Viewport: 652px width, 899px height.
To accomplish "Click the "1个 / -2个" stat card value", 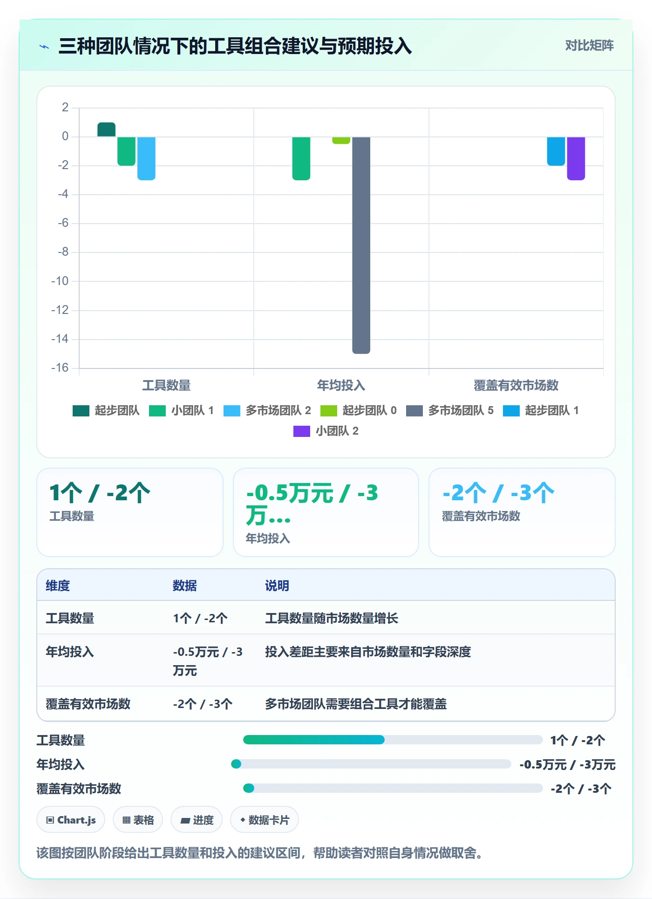I will (x=100, y=493).
